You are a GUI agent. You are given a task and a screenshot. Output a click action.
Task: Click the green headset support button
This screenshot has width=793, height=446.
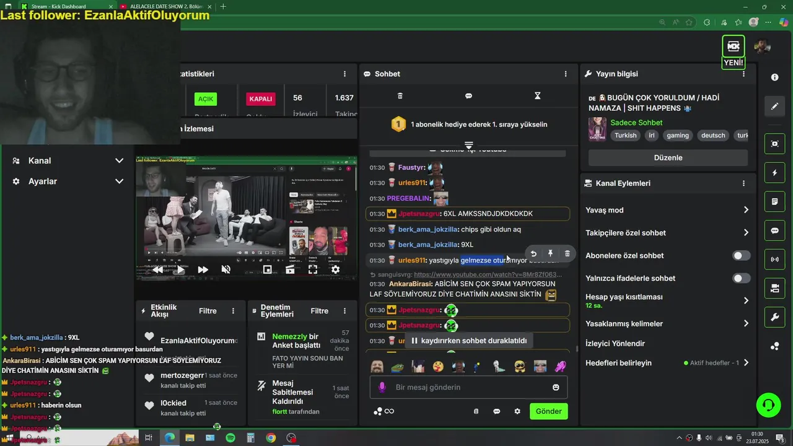(x=768, y=405)
